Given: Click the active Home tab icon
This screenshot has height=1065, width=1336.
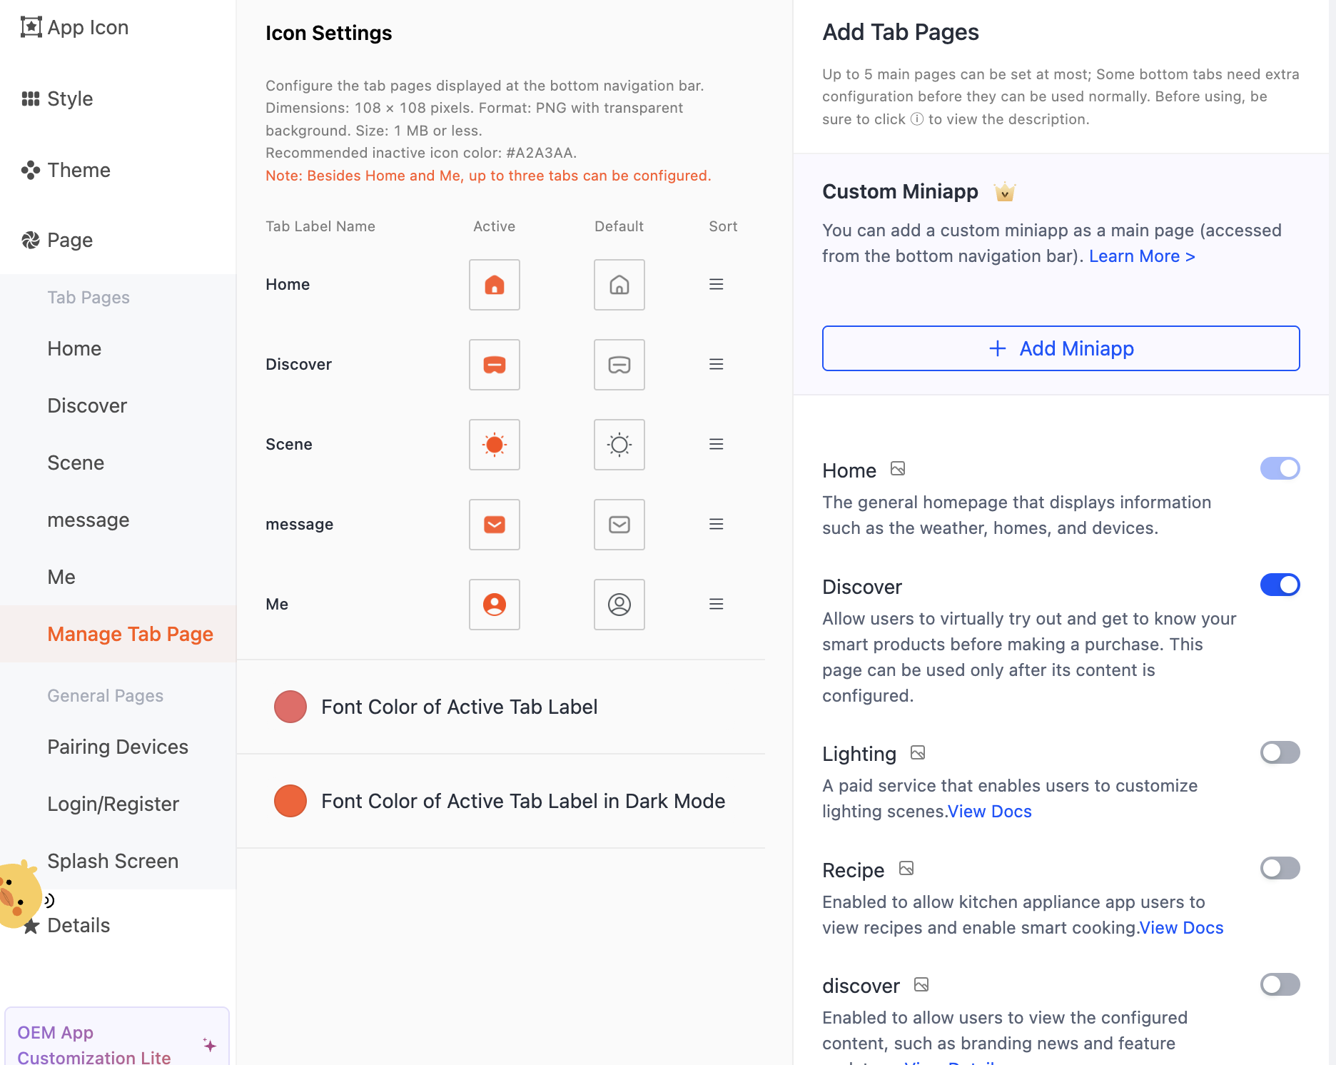Looking at the screenshot, I should (494, 285).
